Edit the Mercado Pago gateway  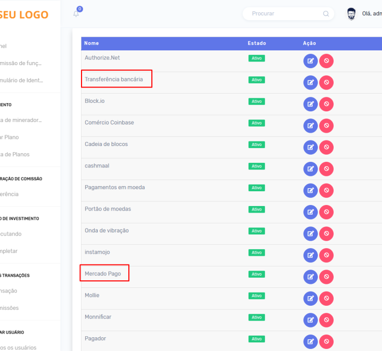[x=310, y=277]
